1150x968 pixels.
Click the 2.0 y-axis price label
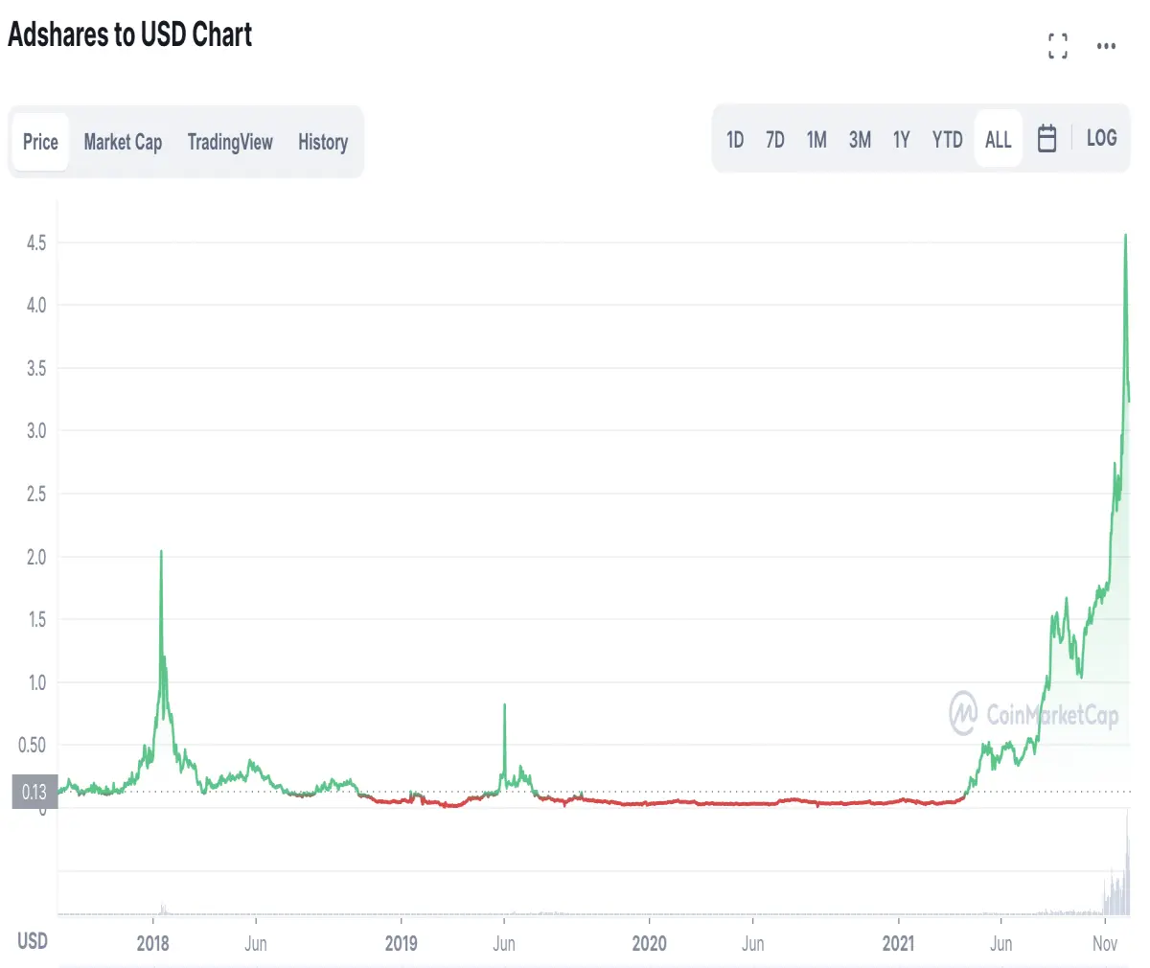click(x=36, y=557)
